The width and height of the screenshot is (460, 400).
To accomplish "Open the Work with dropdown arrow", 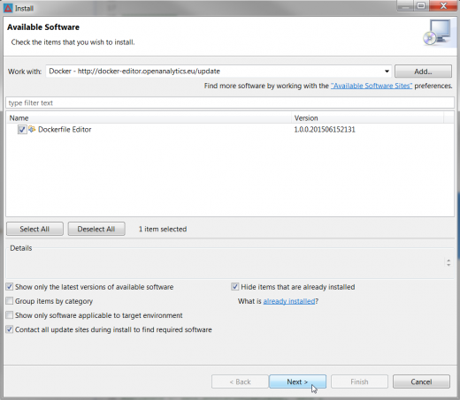I will [387, 72].
